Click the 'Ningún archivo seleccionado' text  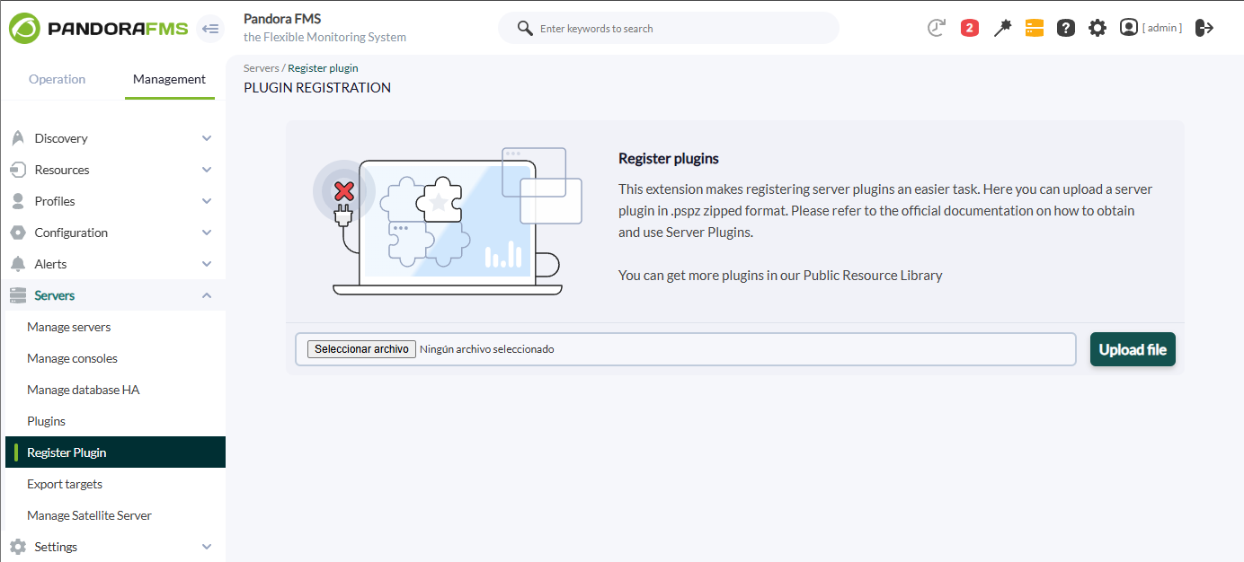tap(487, 349)
